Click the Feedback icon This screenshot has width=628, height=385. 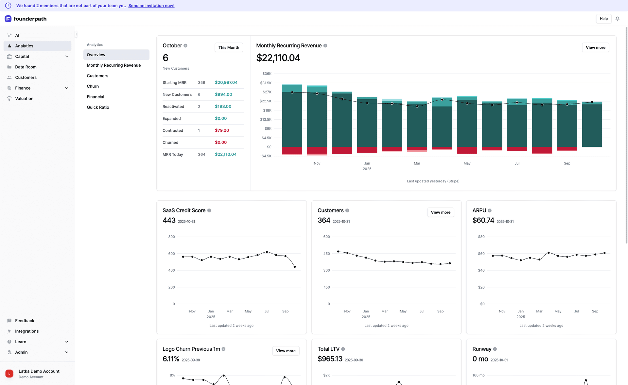9,321
